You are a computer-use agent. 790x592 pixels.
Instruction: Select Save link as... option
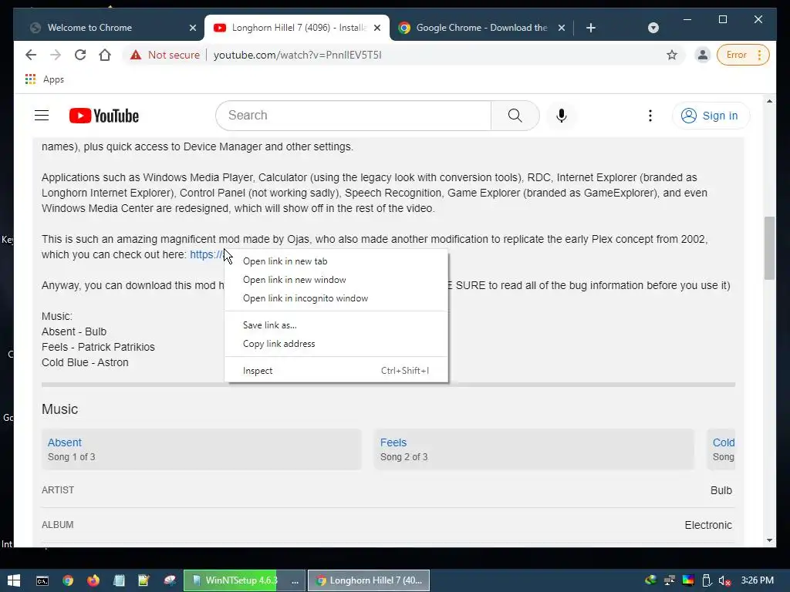coord(336,325)
